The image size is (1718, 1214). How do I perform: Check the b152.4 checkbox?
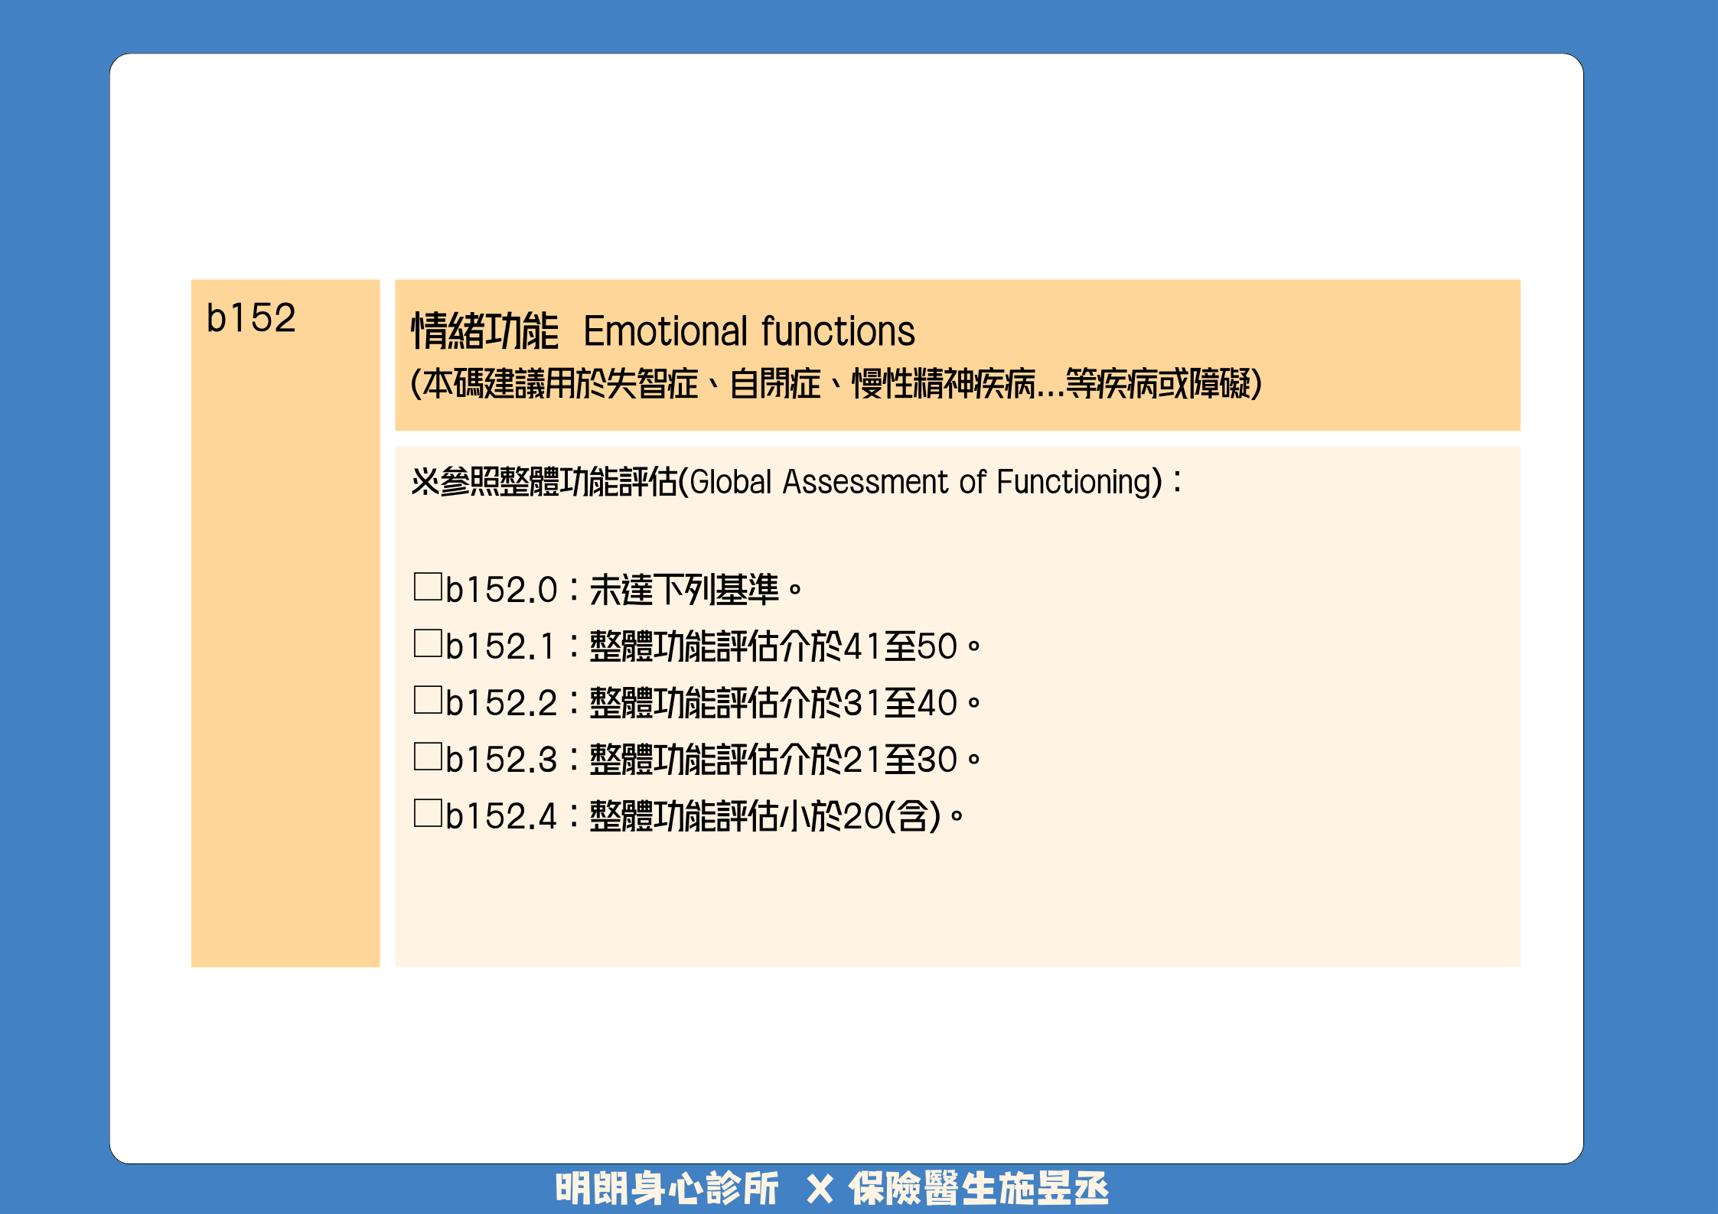[x=428, y=813]
